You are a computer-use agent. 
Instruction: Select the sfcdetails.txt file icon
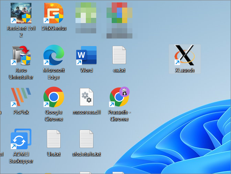[87, 139]
